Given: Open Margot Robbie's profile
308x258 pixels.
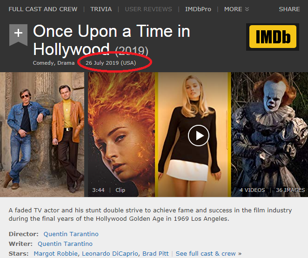Looking at the screenshot, I should pos(56,253).
